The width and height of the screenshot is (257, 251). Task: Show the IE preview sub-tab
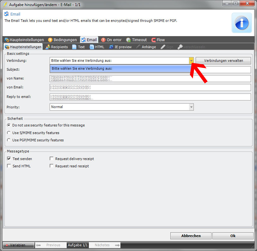click(120, 47)
